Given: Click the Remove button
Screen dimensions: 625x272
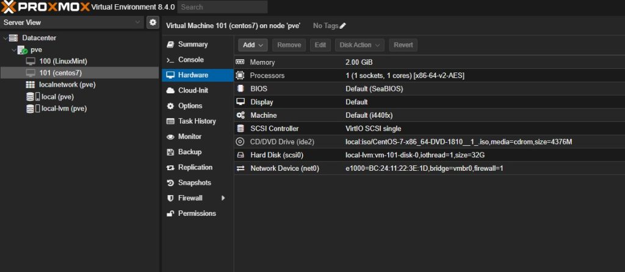Looking at the screenshot, I should (289, 45).
